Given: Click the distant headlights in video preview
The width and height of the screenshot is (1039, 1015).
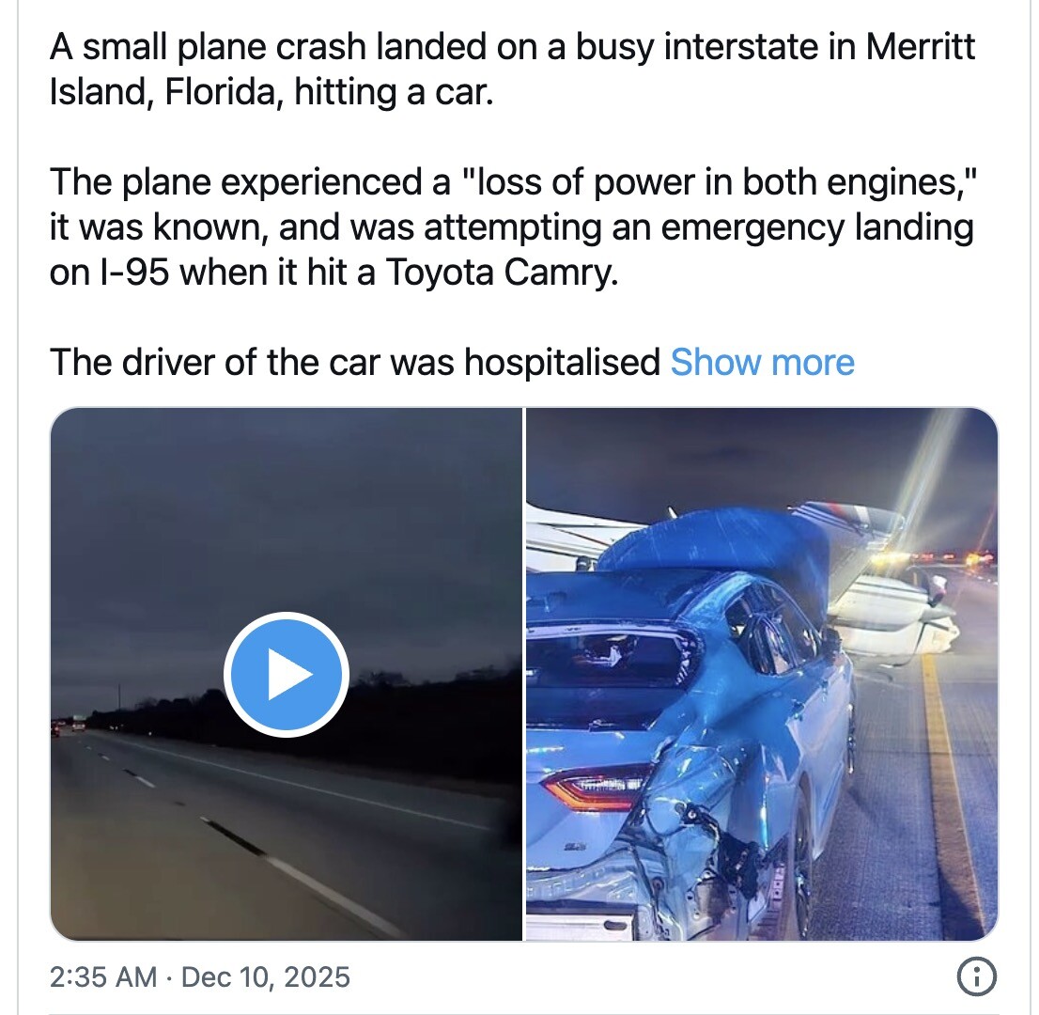Looking at the screenshot, I should 66,726.
